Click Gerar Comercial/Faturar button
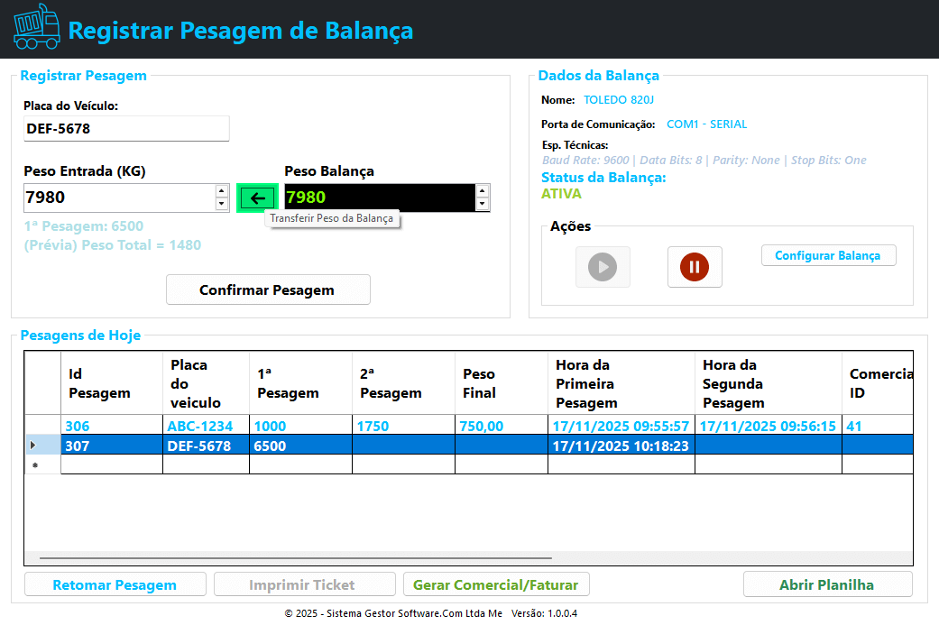The image size is (939, 625). click(496, 584)
